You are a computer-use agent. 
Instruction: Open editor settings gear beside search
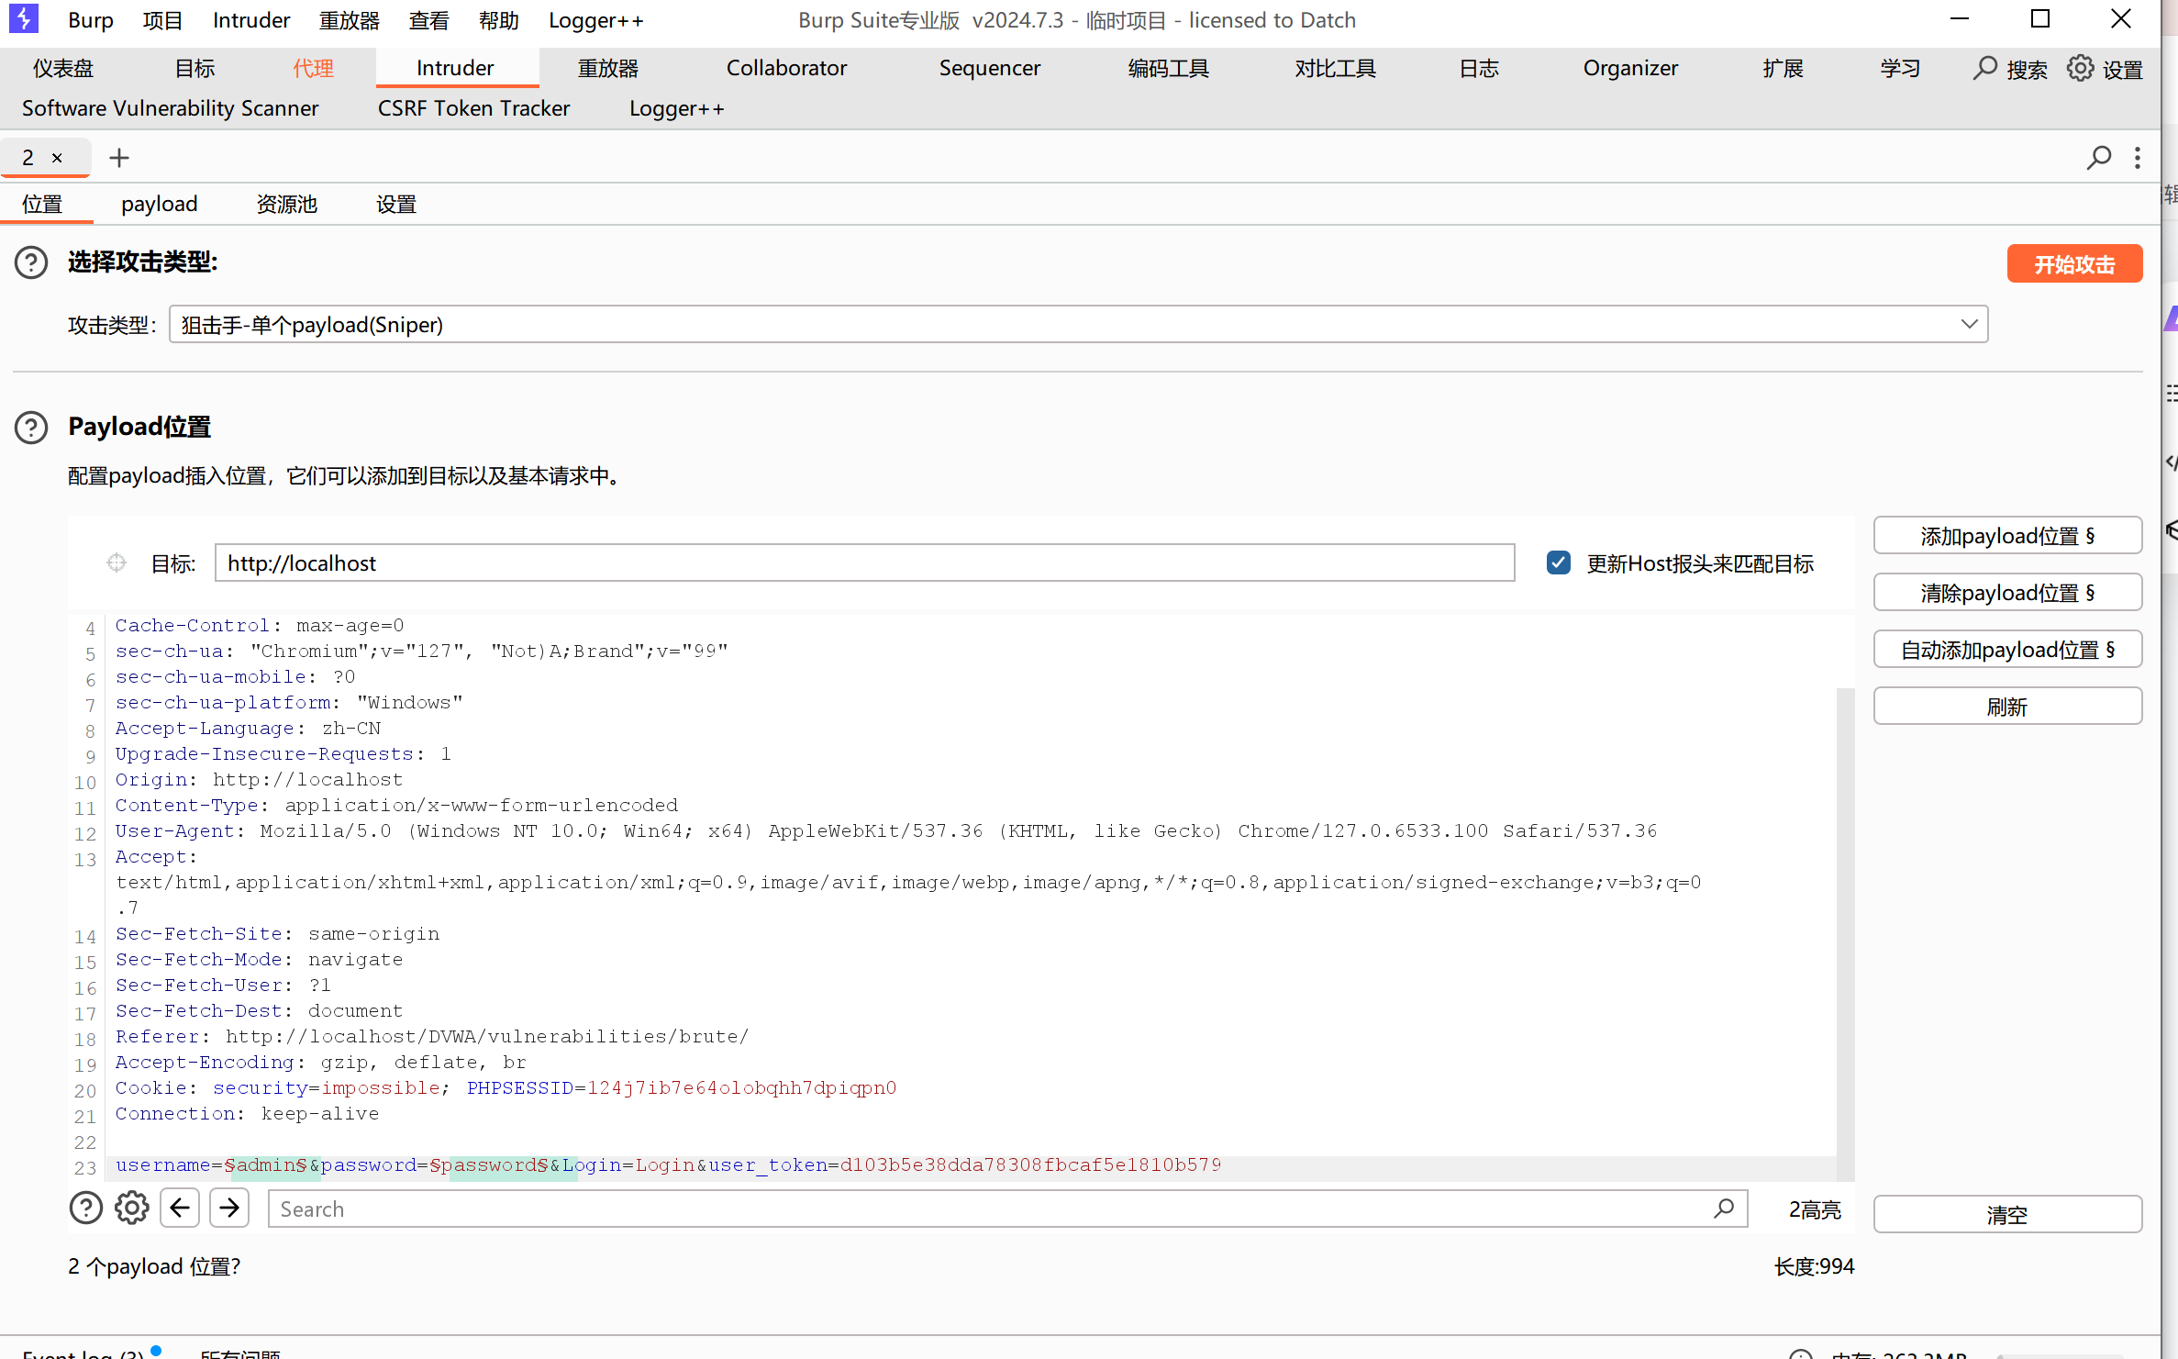point(132,1209)
